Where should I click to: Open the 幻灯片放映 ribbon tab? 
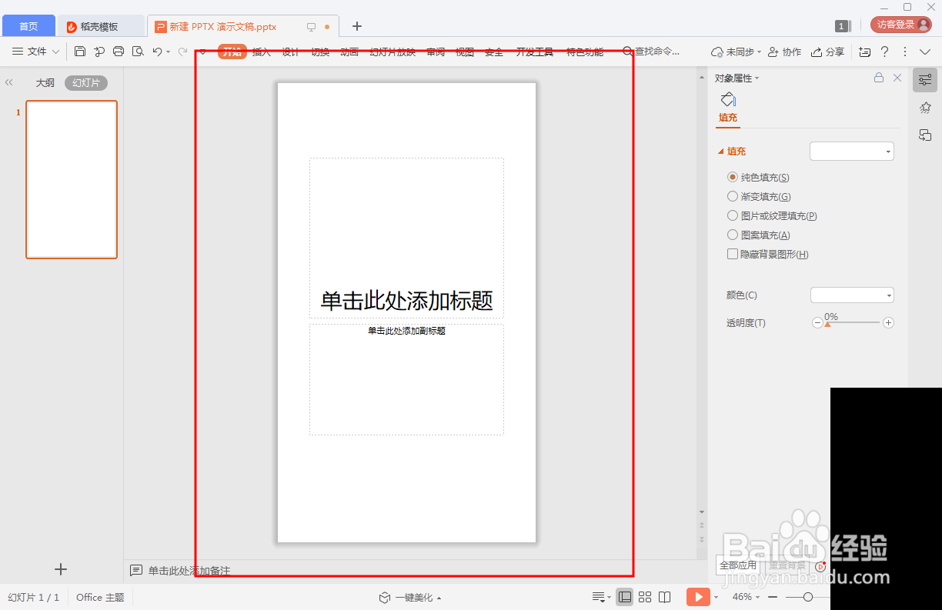(x=392, y=52)
